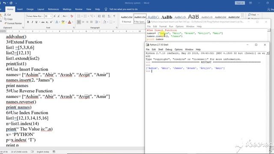Open Run menu in IDLE editor
The width and height of the screenshot is (274, 154).
(x=171, y=27)
